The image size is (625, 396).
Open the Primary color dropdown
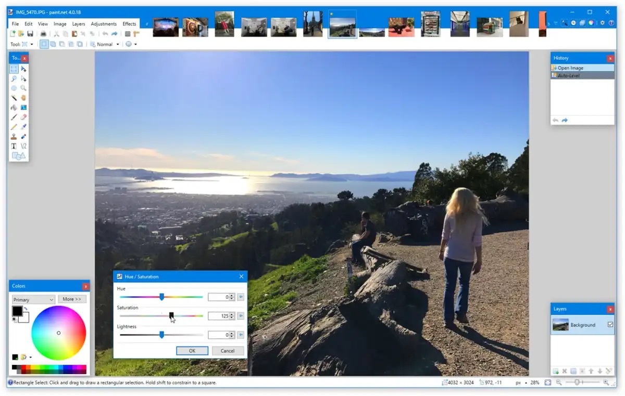[33, 299]
